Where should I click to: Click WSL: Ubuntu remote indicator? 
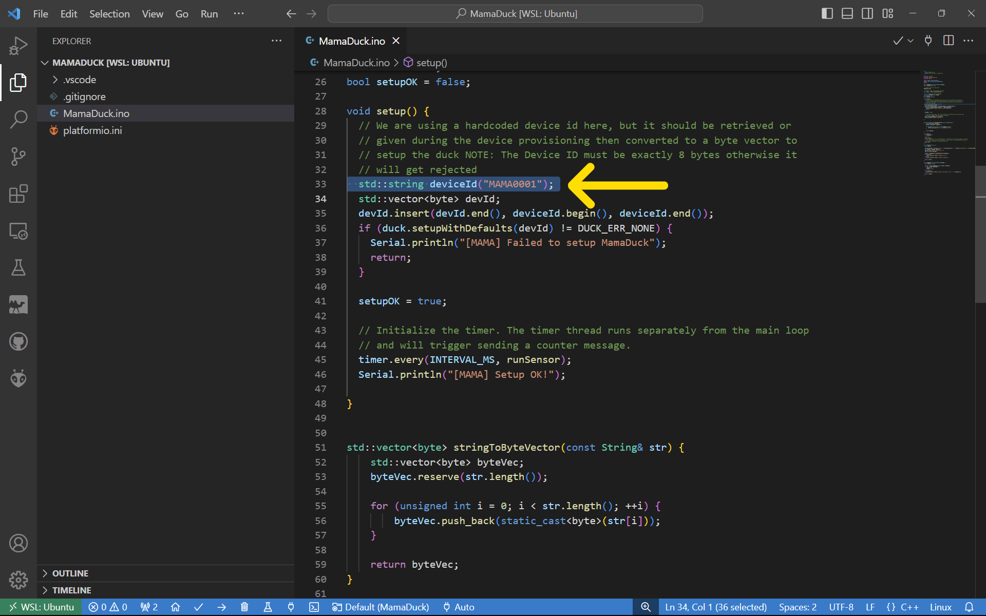point(41,607)
